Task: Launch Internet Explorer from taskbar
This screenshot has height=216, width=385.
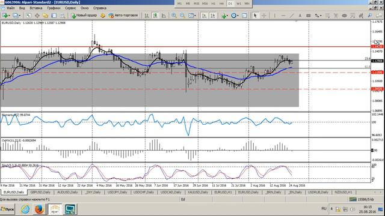Action: coord(25,209)
